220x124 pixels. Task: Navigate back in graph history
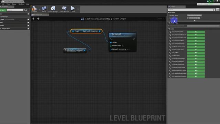pos(33,19)
